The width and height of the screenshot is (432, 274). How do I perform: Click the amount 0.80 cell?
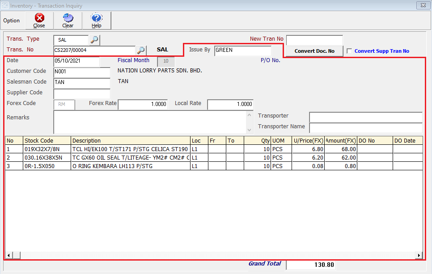(341, 166)
